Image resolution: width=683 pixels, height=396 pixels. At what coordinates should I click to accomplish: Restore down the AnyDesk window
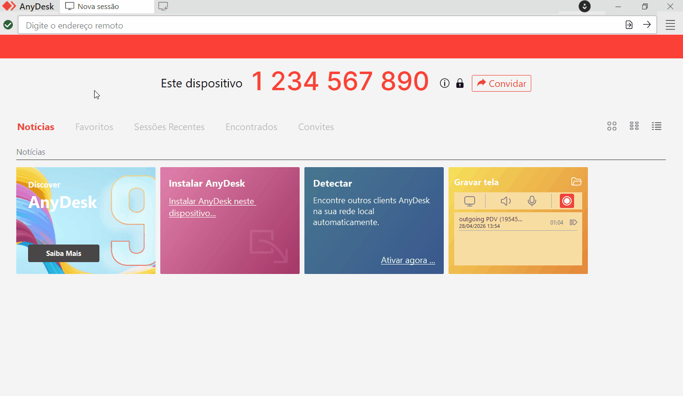(x=644, y=7)
